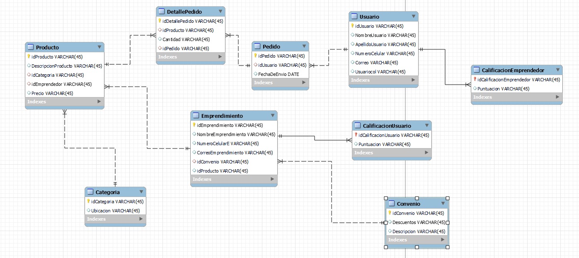Image resolution: width=579 pixels, height=258 pixels.
Task: Click the foreign key diamond beside Emprendimiento's idConvenio
Action: tap(194, 162)
